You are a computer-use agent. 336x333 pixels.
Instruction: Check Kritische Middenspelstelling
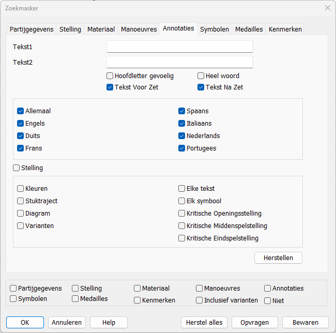[182, 225]
